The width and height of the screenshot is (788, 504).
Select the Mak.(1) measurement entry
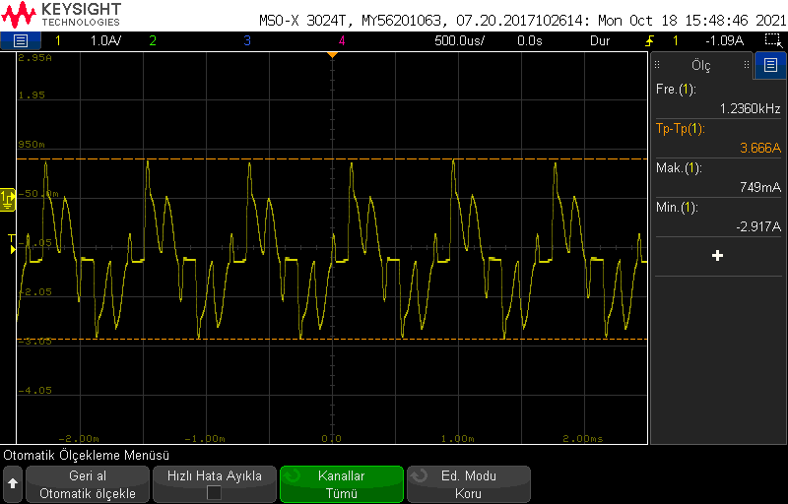[x=718, y=177]
